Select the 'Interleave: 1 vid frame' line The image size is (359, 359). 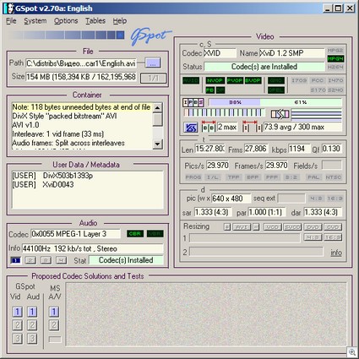pos(58,134)
